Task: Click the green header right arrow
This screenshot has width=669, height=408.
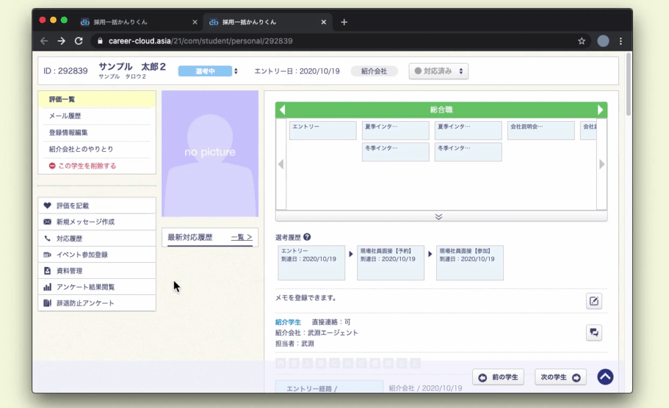Action: [600, 110]
